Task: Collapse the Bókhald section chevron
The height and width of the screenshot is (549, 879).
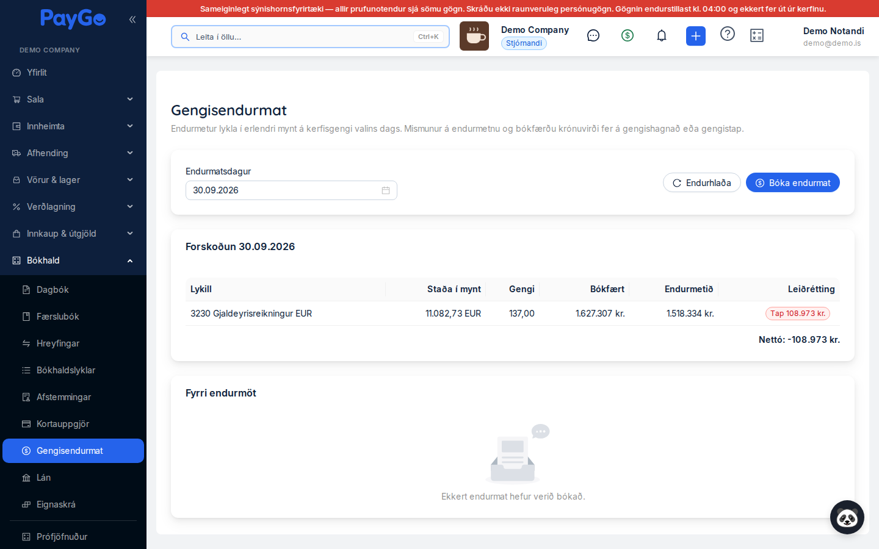Action: click(130, 260)
